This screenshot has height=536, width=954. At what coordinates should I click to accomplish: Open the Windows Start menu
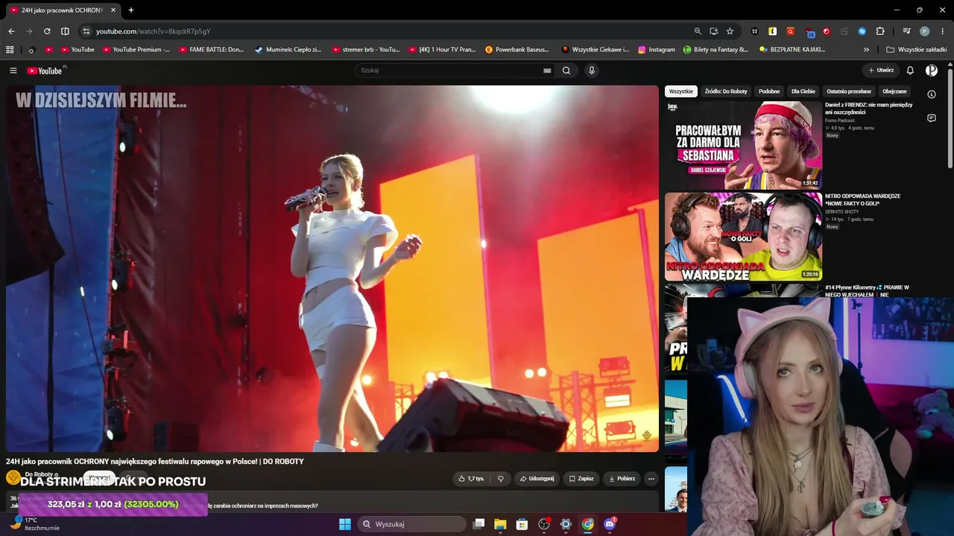(x=345, y=524)
